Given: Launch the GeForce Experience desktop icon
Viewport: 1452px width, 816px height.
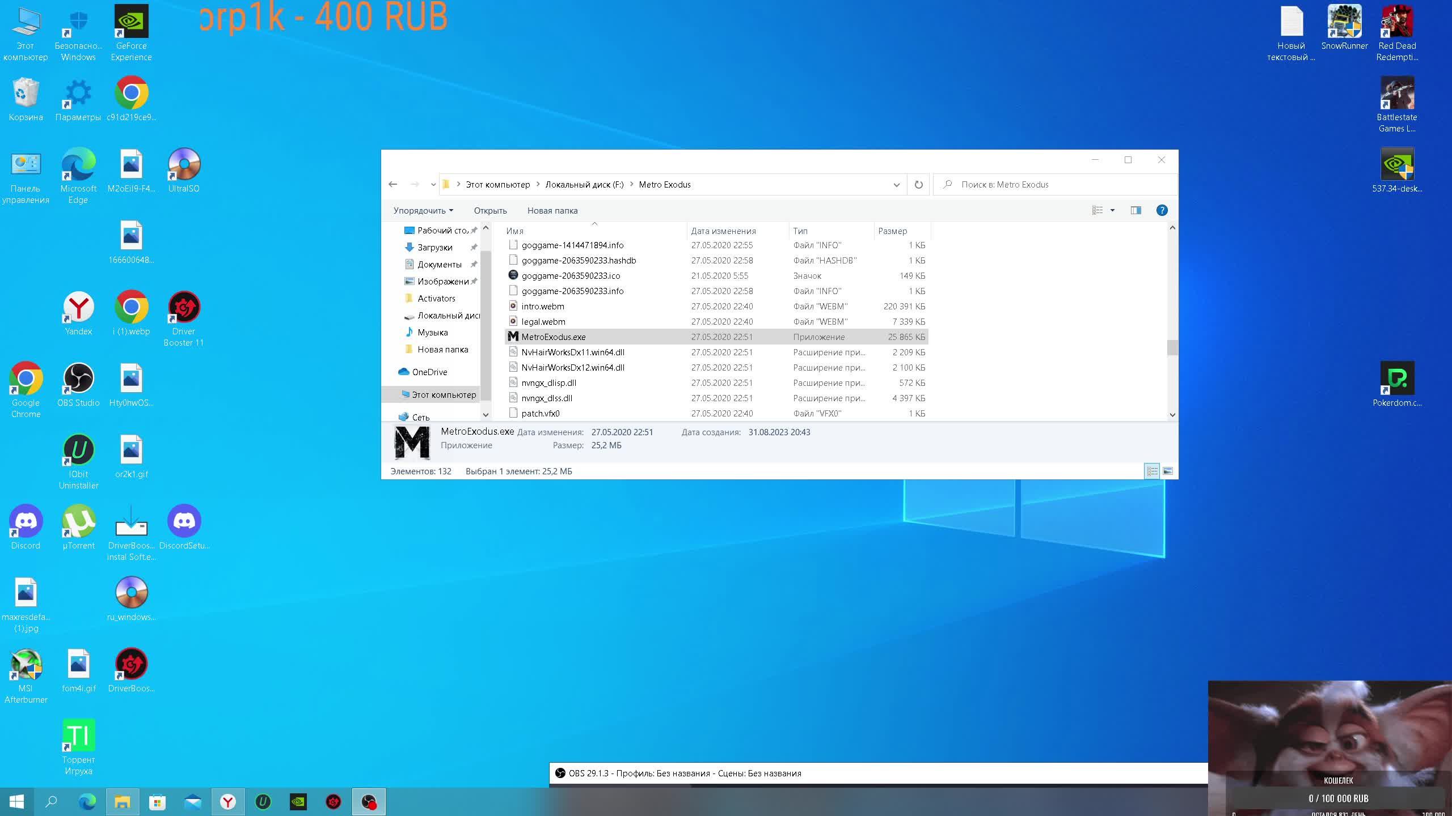Looking at the screenshot, I should [131, 22].
